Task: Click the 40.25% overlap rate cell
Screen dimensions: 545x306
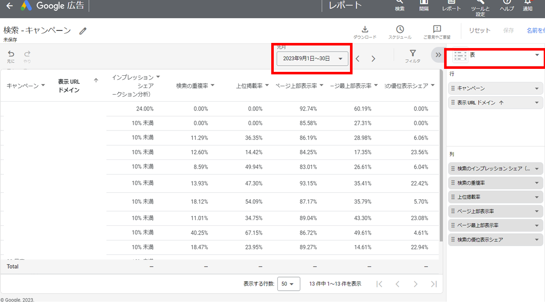Action: pyautogui.click(x=199, y=232)
